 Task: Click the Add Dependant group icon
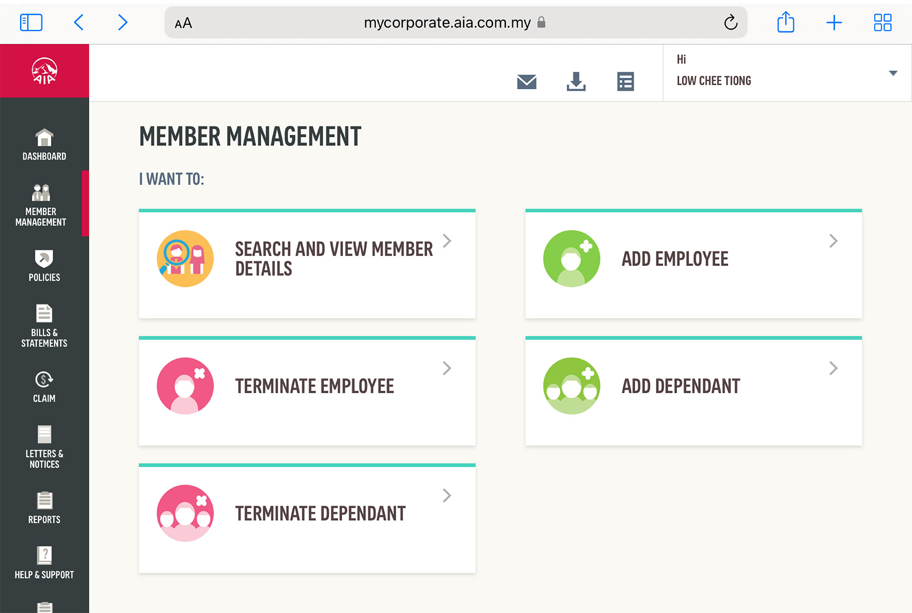(x=571, y=386)
